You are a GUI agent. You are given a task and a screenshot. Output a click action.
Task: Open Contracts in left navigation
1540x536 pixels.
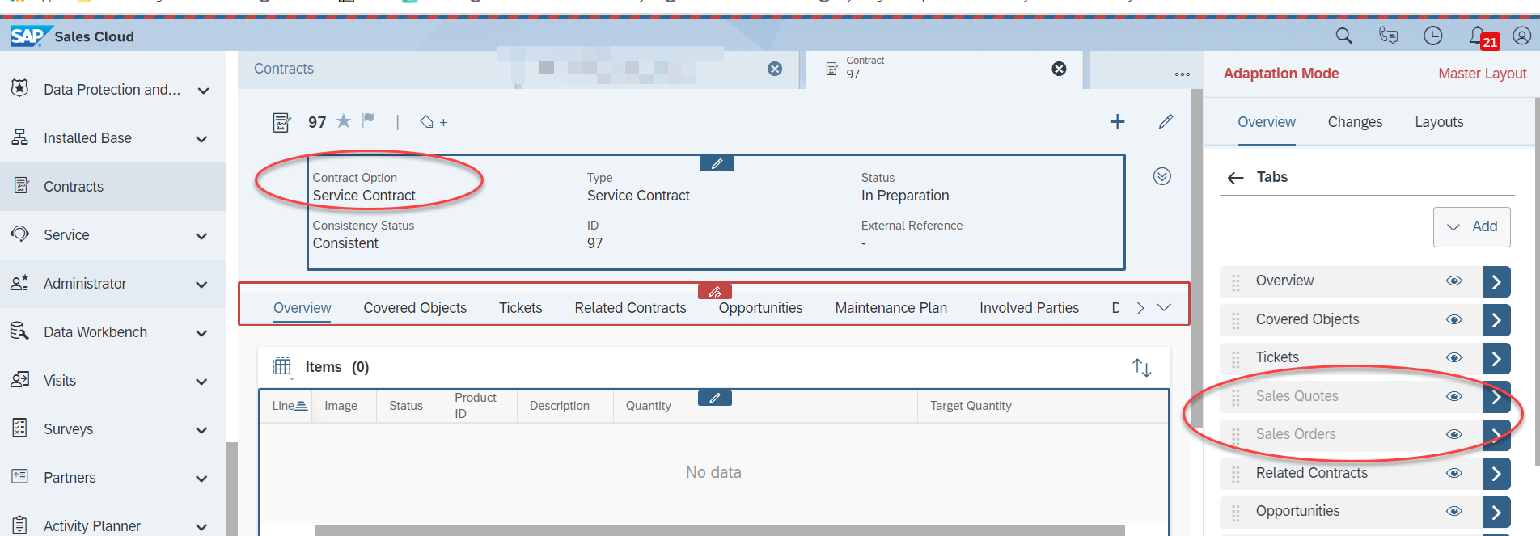click(x=113, y=187)
